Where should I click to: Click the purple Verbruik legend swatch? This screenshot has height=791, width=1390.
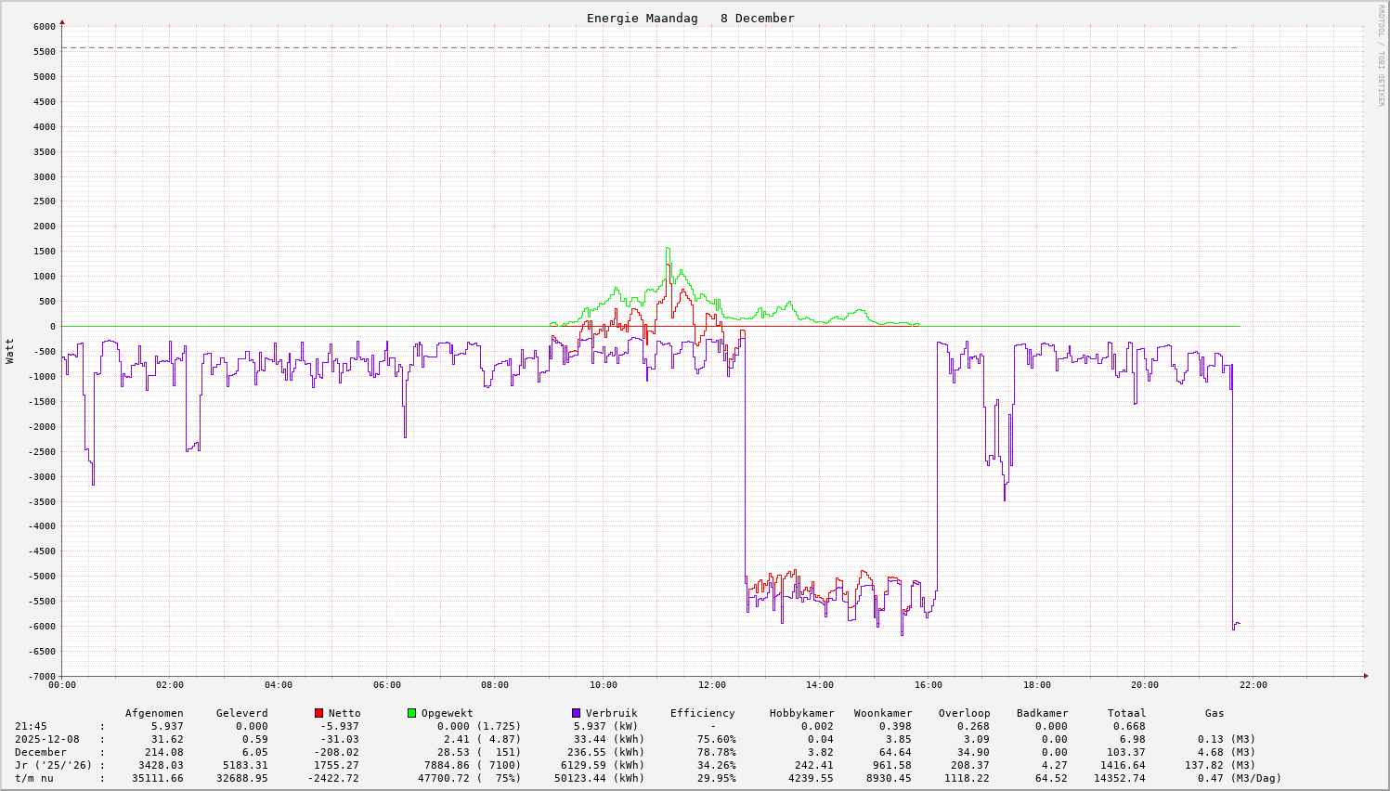click(x=576, y=713)
